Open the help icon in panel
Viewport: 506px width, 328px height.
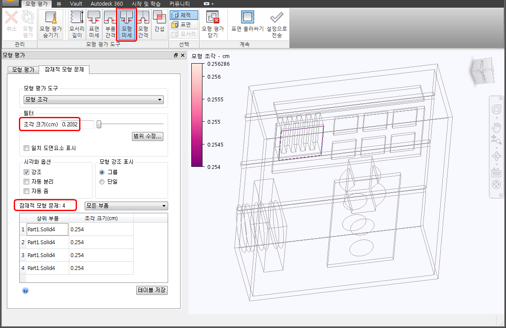tap(25, 291)
